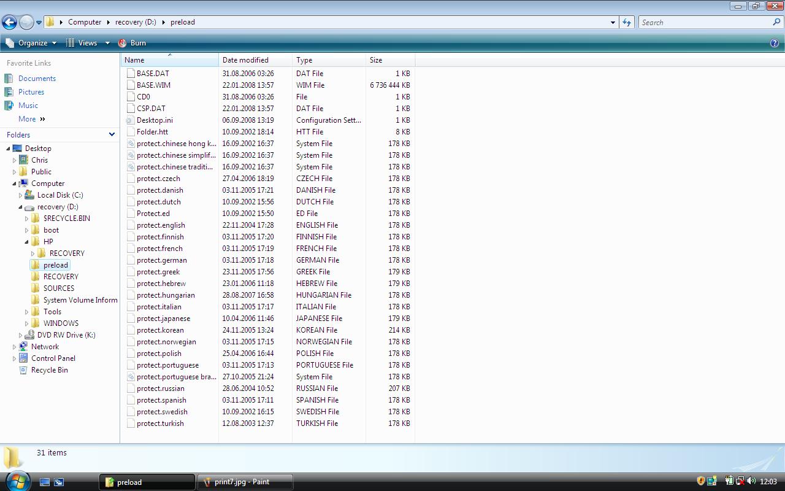Navigate to recovery (D:) in breadcrumb
This screenshot has width=785, height=491.
click(x=136, y=22)
